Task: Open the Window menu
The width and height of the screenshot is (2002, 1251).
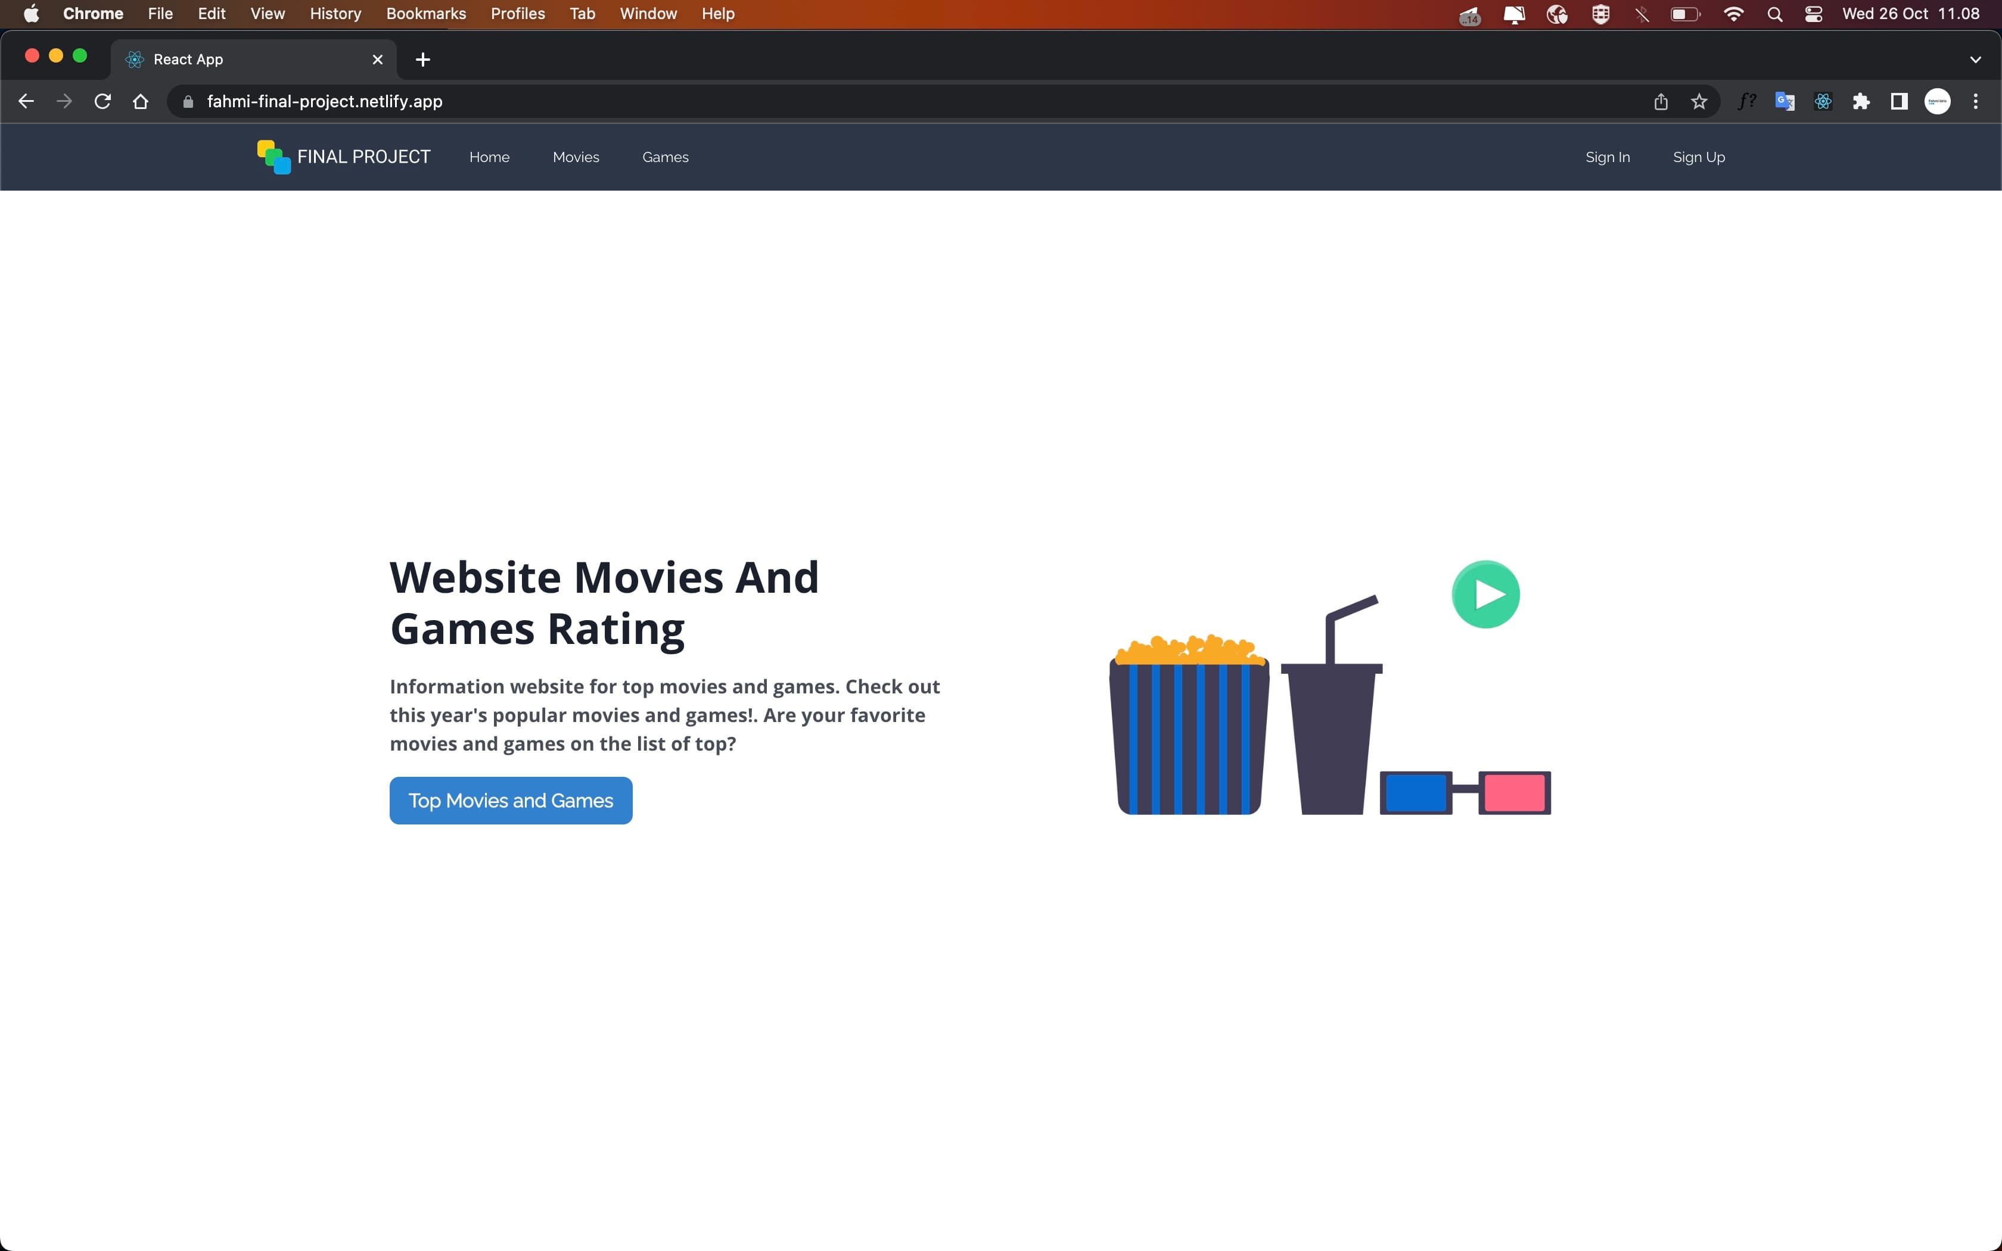Action: tap(649, 14)
